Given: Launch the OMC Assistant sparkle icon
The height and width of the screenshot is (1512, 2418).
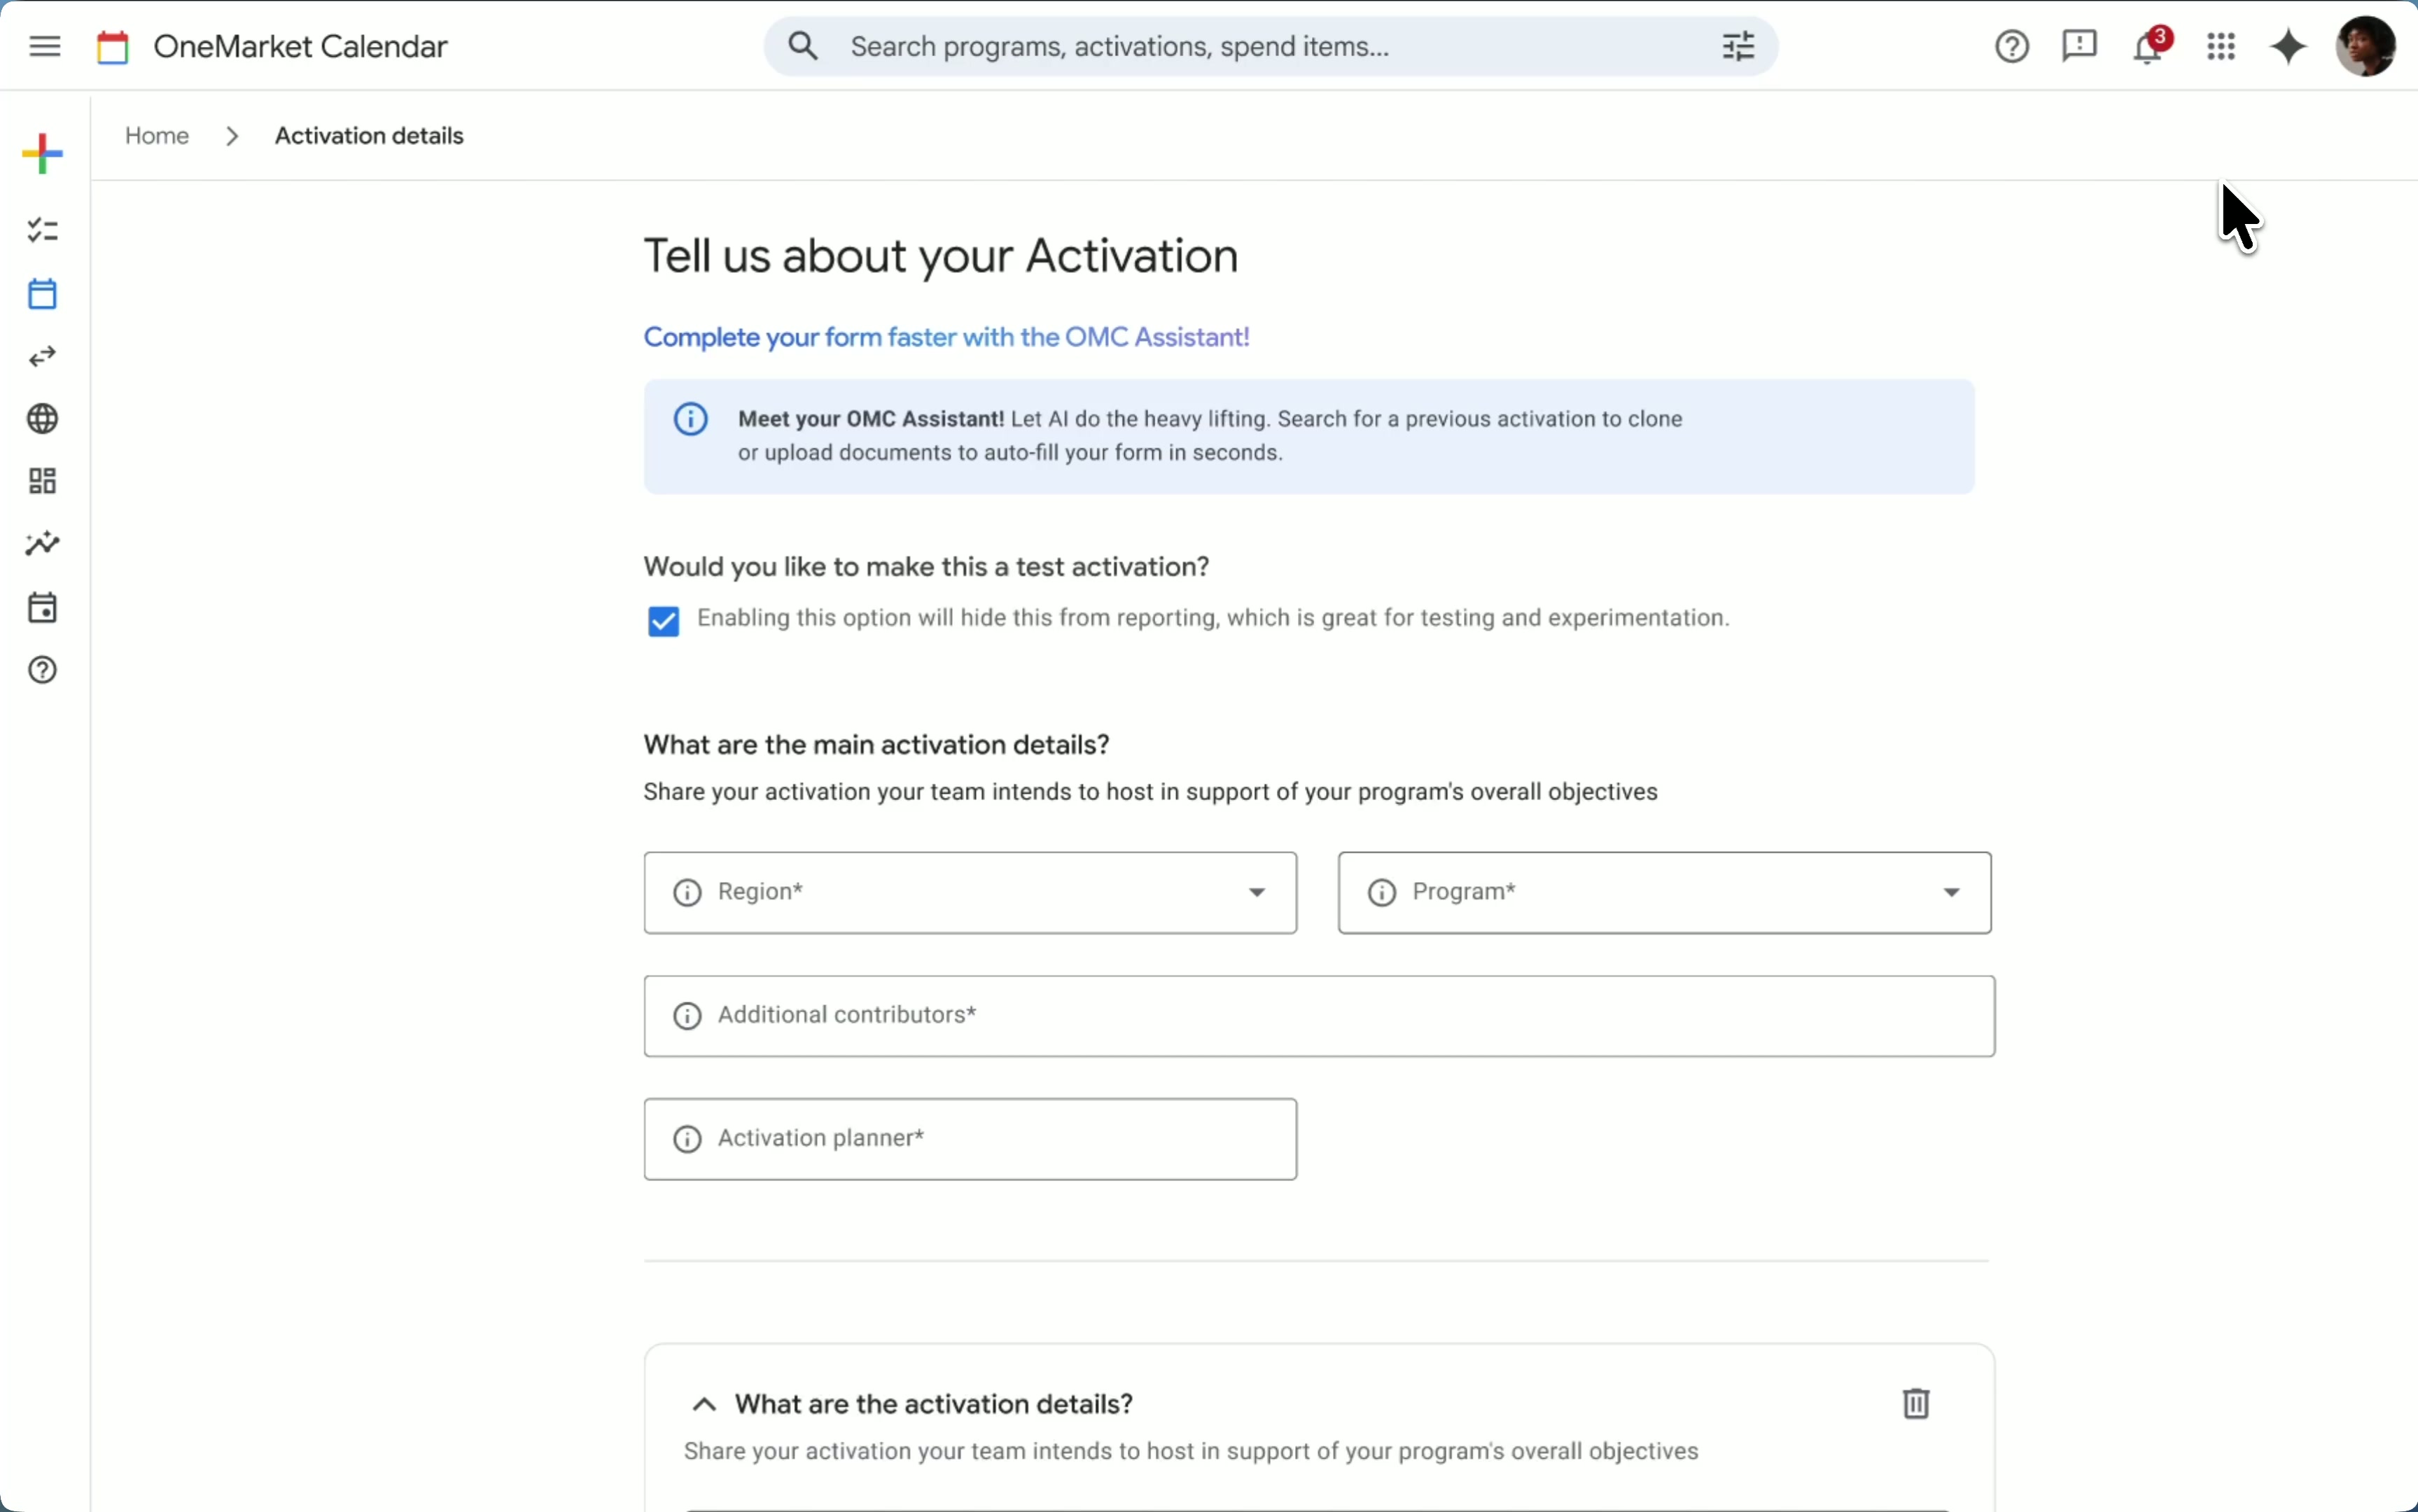Looking at the screenshot, I should [2289, 46].
